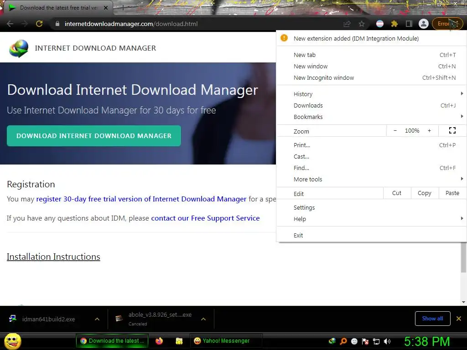Close the downloads bar
The width and height of the screenshot is (467, 350).
459,319
